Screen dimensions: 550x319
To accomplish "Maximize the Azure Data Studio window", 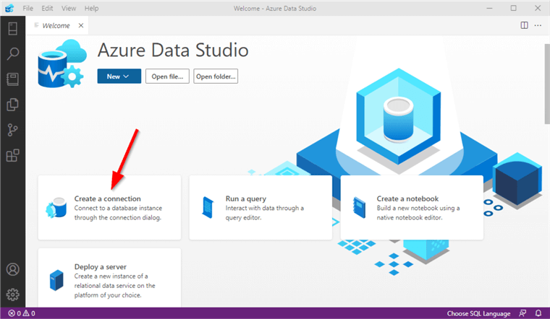I will [514, 8].
